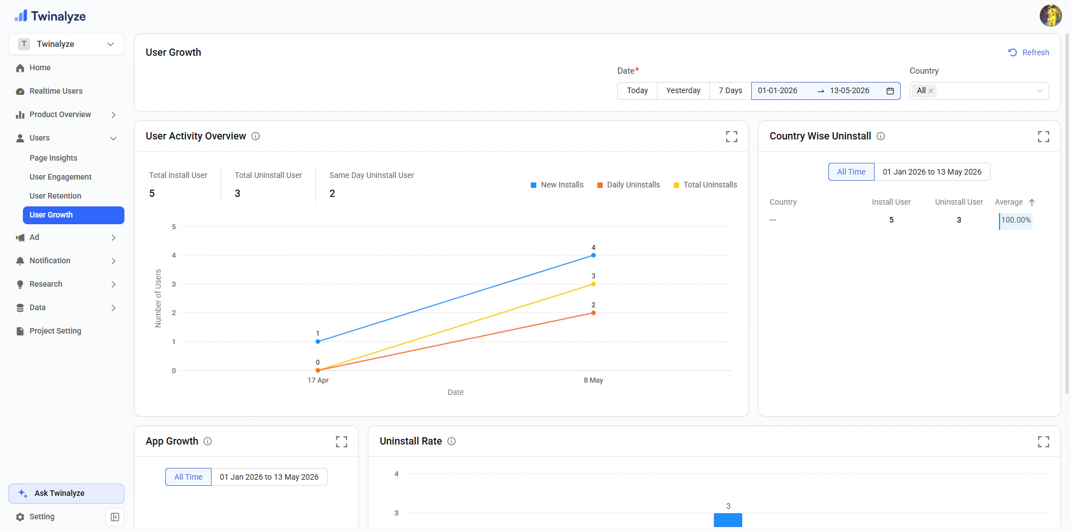Expand App Growth to fullscreen

pyautogui.click(x=342, y=442)
